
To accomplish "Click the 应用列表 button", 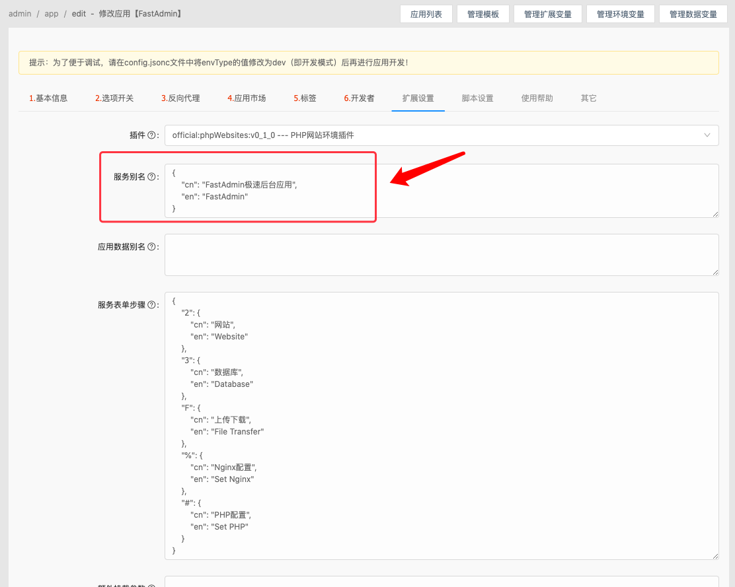I will pyautogui.click(x=426, y=13).
